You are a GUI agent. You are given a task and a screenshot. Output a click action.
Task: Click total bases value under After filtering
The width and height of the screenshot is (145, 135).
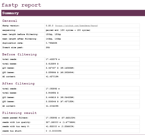click(x=52, y=93)
